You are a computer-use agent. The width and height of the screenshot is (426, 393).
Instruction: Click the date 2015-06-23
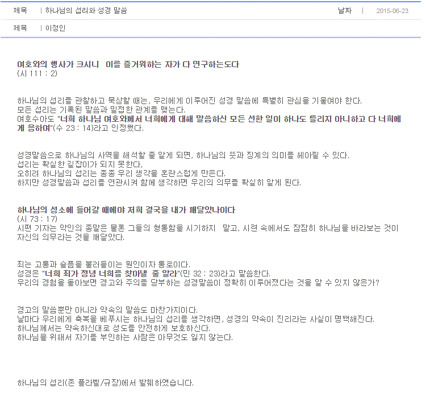[x=392, y=11]
